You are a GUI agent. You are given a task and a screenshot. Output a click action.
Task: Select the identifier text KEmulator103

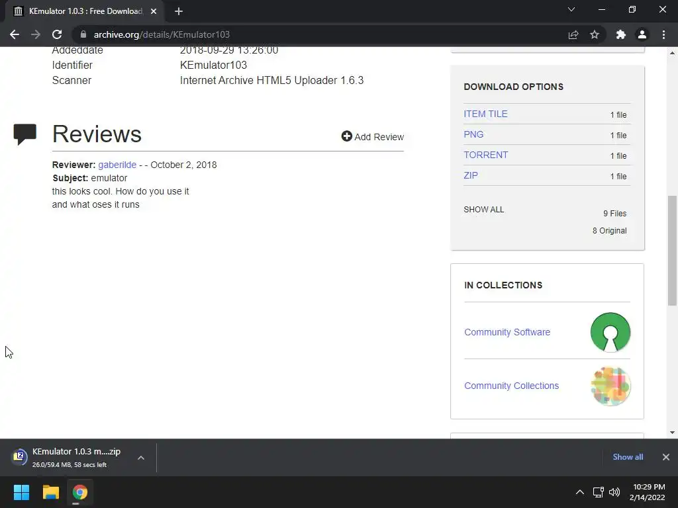coord(214,65)
